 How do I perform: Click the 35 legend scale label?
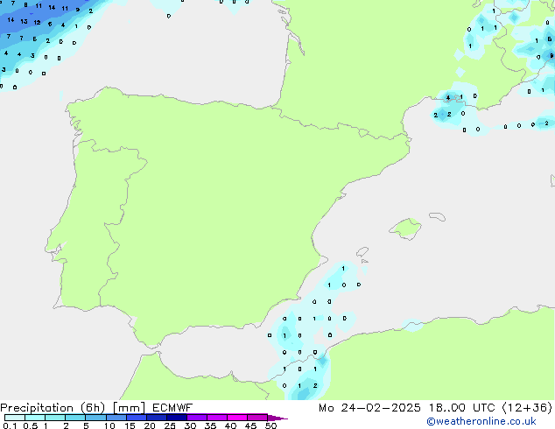(x=210, y=425)
